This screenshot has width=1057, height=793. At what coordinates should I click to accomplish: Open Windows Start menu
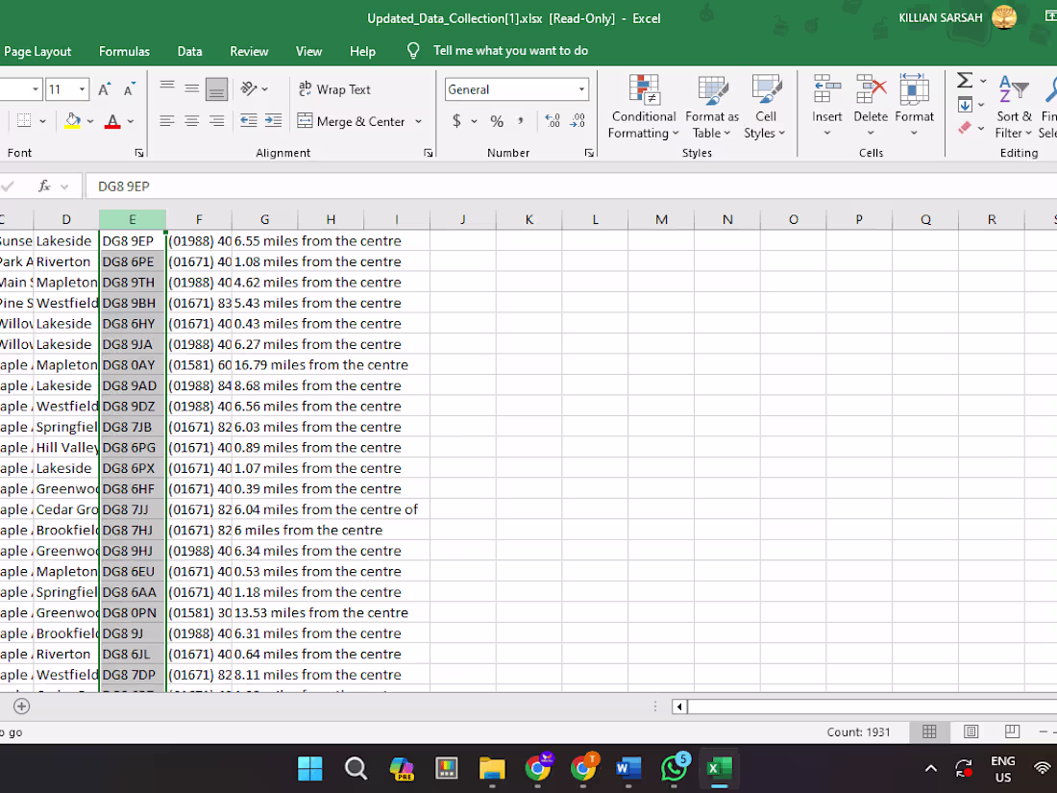point(310,768)
